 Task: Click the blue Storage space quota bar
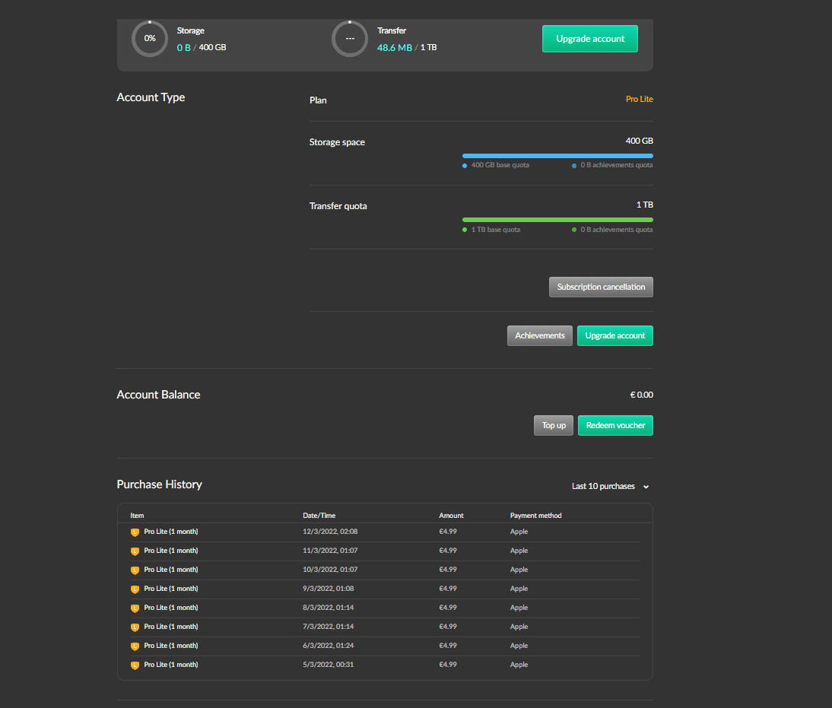557,156
